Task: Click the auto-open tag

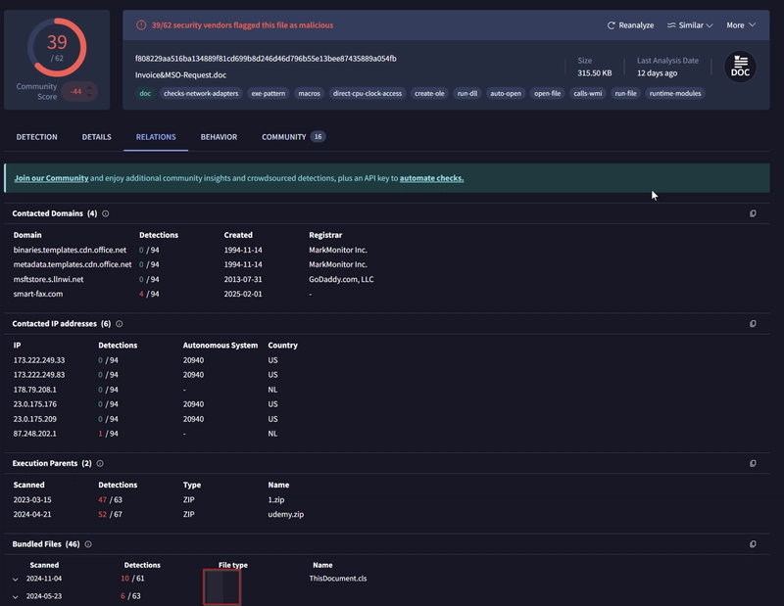Action: click(506, 93)
